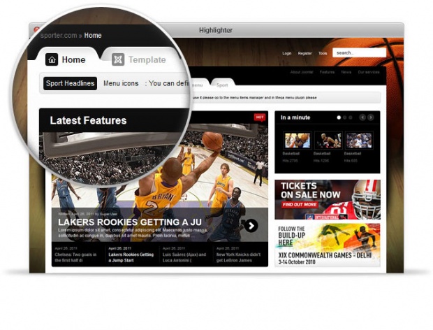Image resolution: width=433 pixels, height=330 pixels.
Task: Open third Basketball thumbnail
Action: [359, 141]
